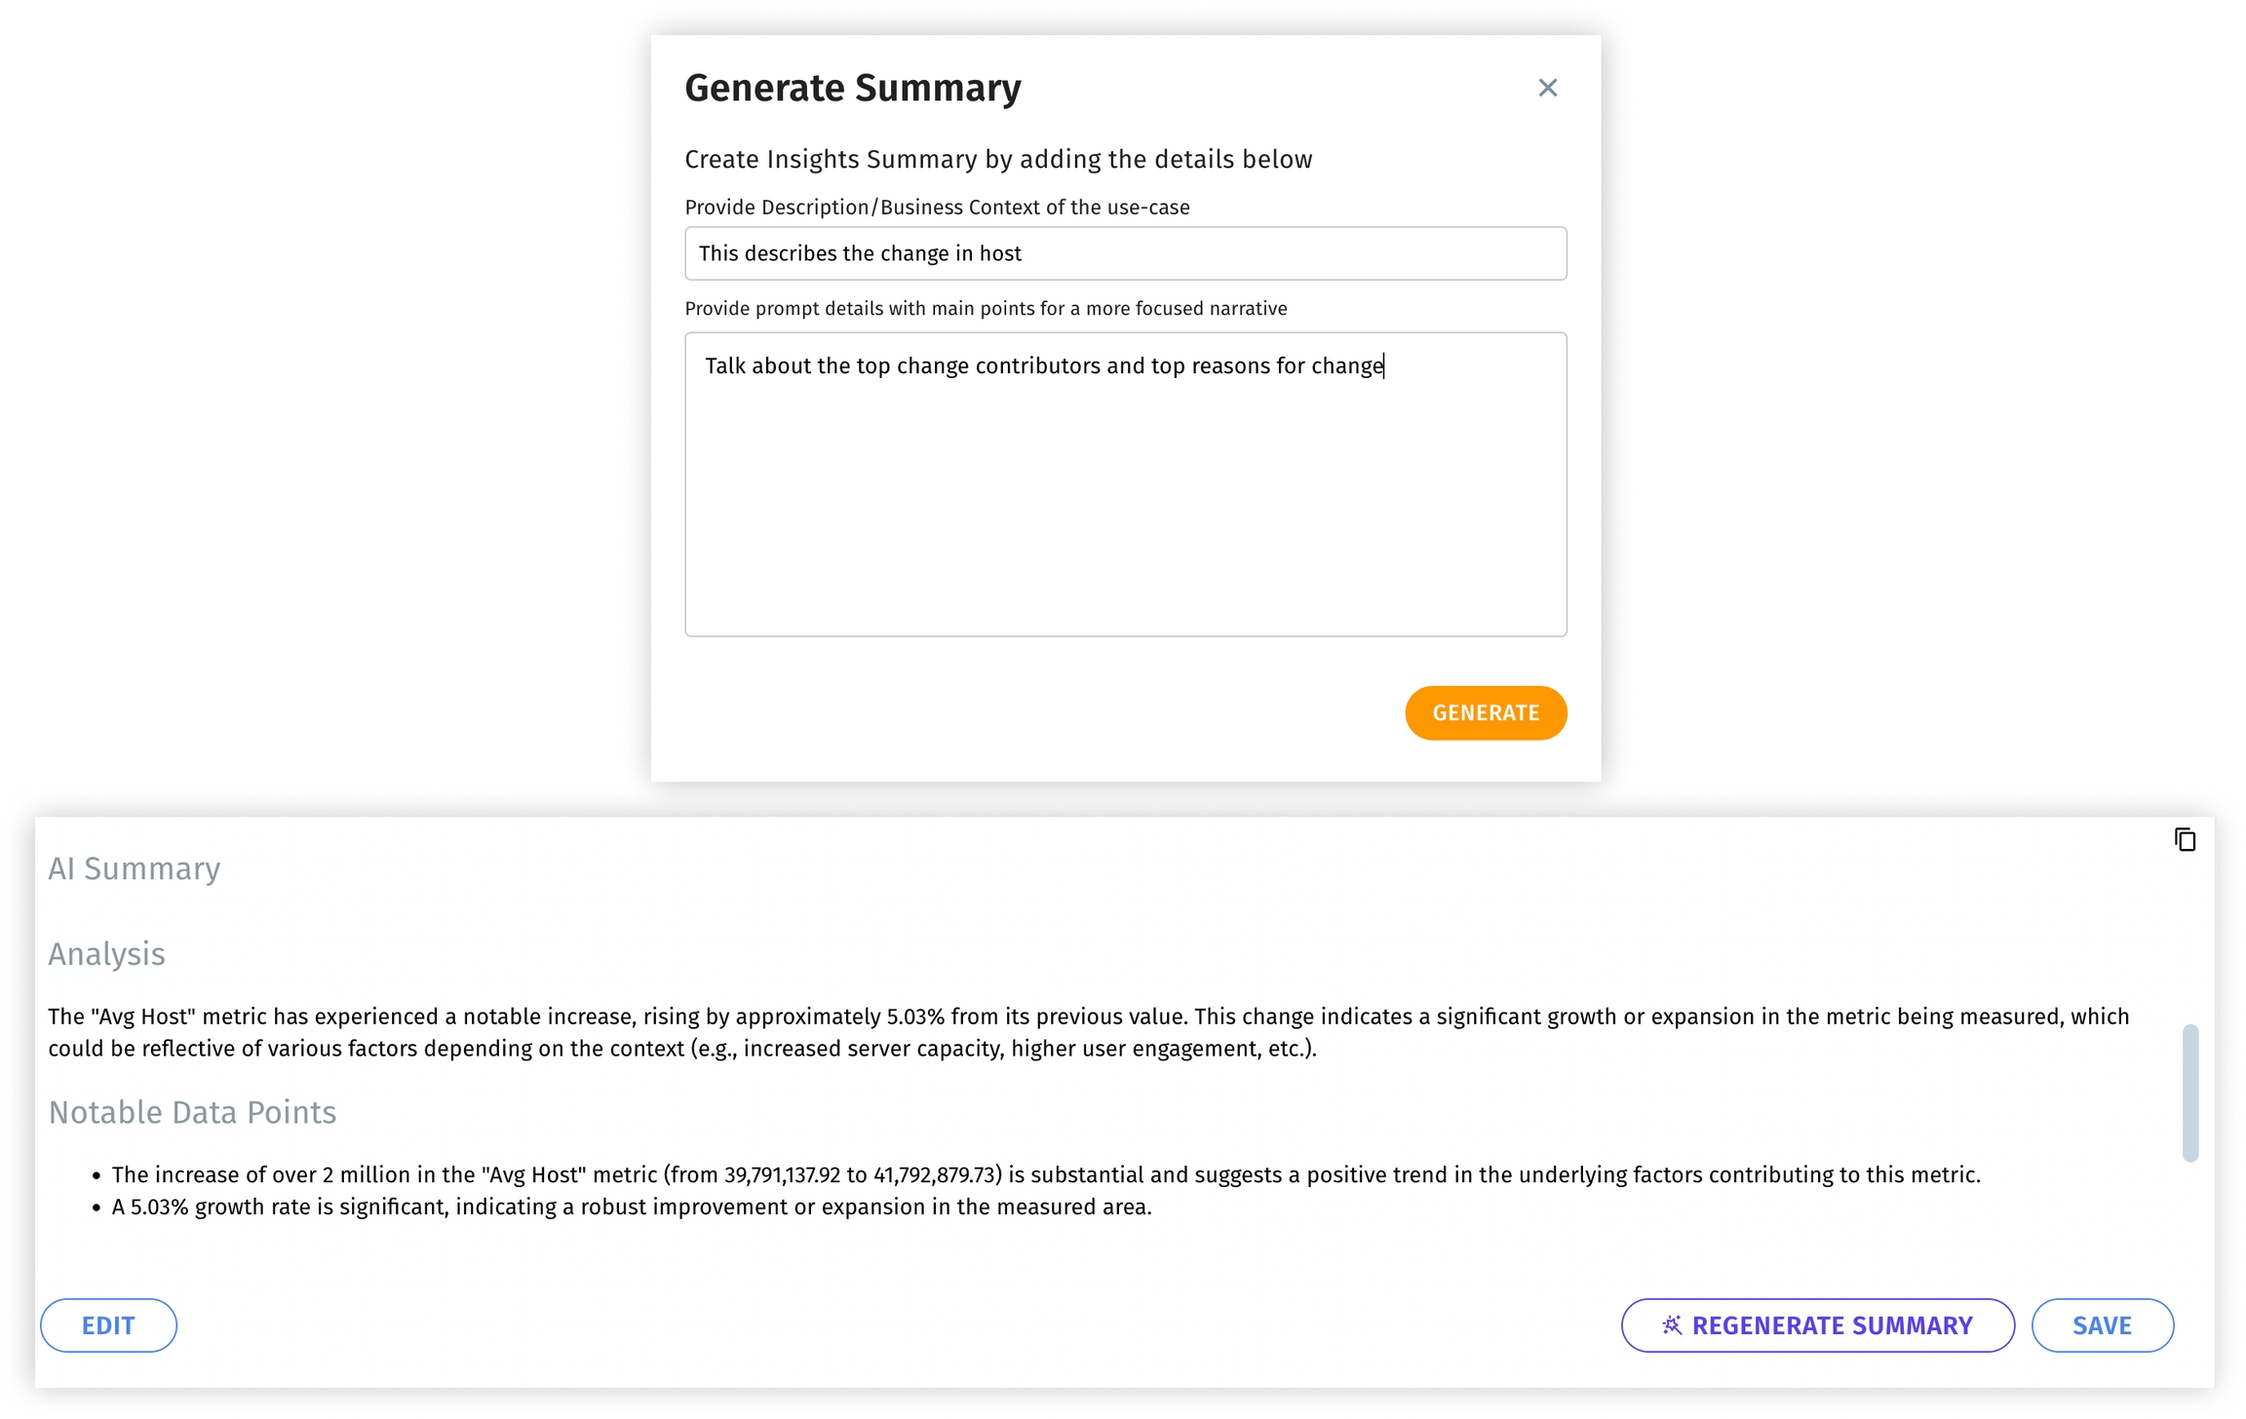Image resolution: width=2246 pixels, height=1419 pixels.
Task: Click the bullet about 5.03% growth rate
Action: 632,1207
